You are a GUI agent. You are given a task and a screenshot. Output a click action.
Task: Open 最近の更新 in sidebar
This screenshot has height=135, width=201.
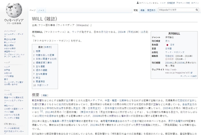(x=9, y=45)
